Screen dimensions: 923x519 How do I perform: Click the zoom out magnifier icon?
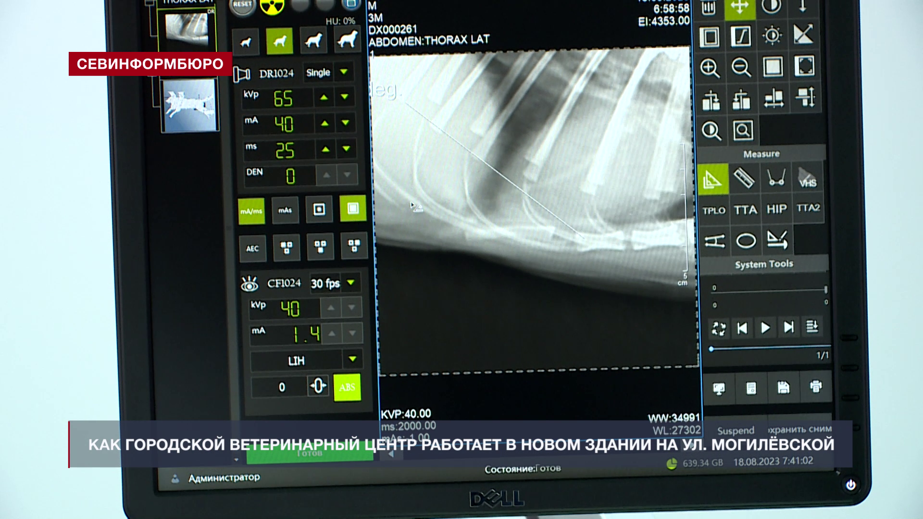[741, 67]
